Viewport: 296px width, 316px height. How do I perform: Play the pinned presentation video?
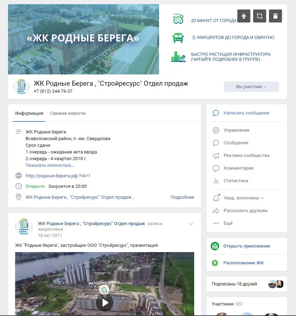(x=104, y=302)
